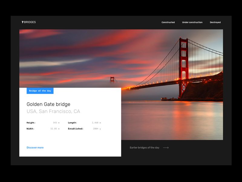The width and height of the screenshot is (242, 182).
Task: Click the distant bridge tower in the fog
Action: coord(112,80)
